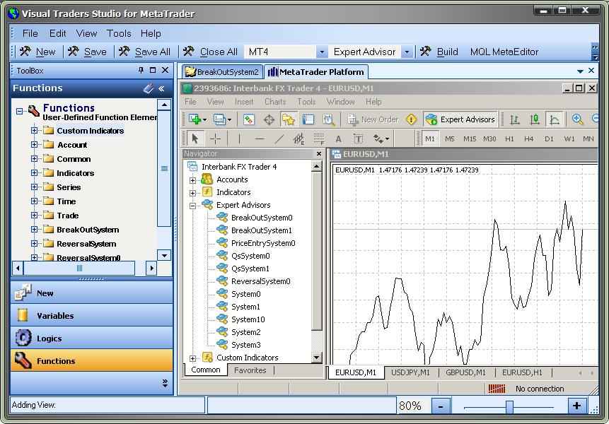Open the View menu of Visual Traders Studio
609x424 pixels.
click(x=86, y=33)
